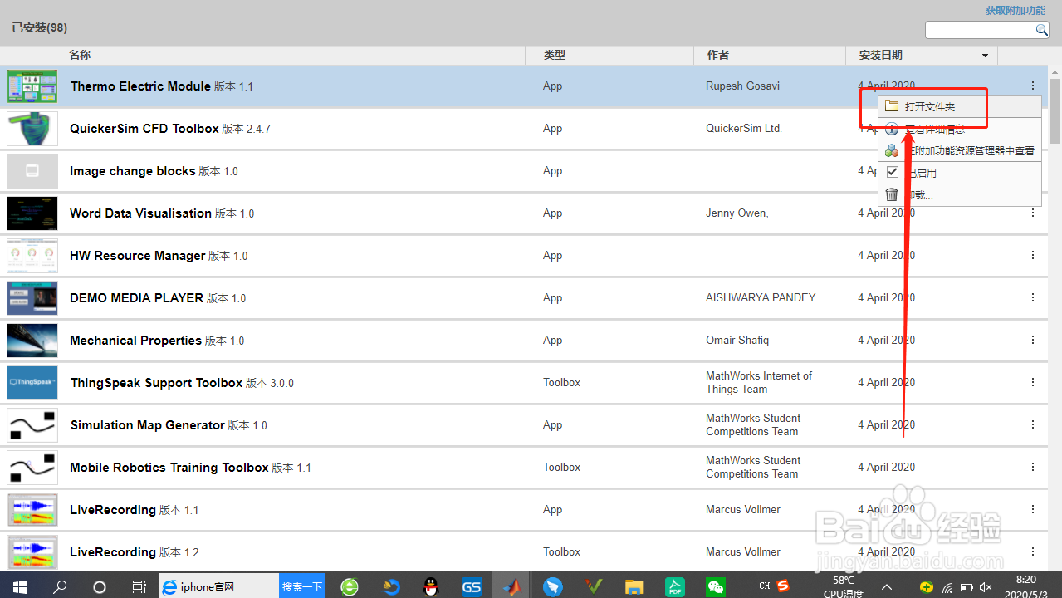Switch to MATLAB on the taskbar
Image resolution: width=1062 pixels, height=598 pixels.
[x=512, y=586]
